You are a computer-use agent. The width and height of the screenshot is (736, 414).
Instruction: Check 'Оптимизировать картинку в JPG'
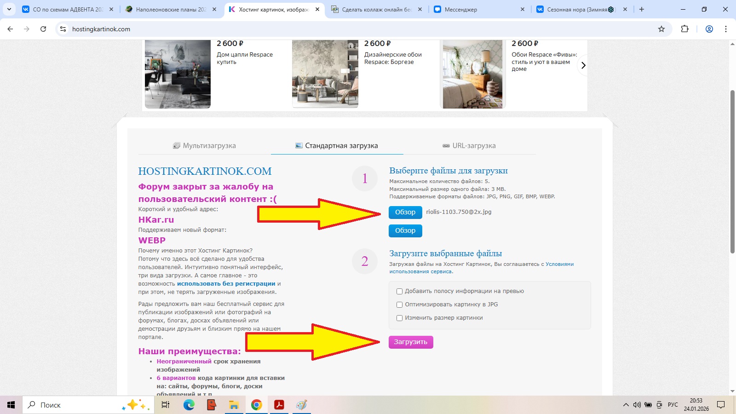coord(399,305)
